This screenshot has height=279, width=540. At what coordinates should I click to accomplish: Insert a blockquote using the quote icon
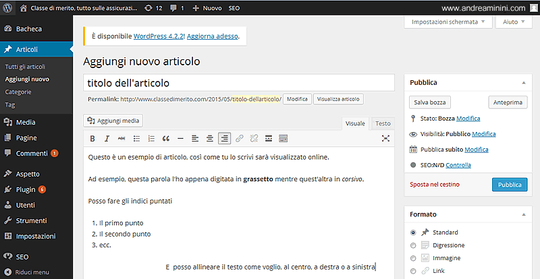(165, 138)
